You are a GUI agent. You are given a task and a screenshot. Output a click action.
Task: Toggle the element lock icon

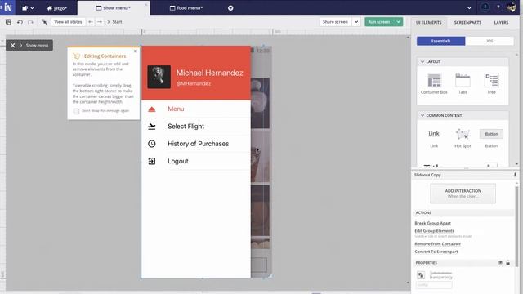(508, 263)
